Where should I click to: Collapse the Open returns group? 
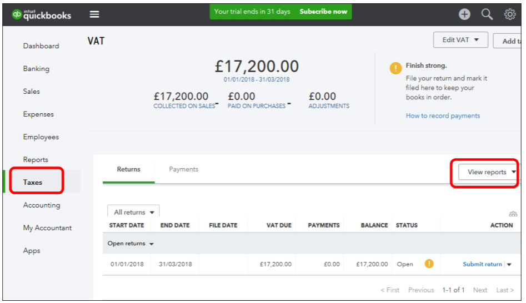[x=131, y=244]
